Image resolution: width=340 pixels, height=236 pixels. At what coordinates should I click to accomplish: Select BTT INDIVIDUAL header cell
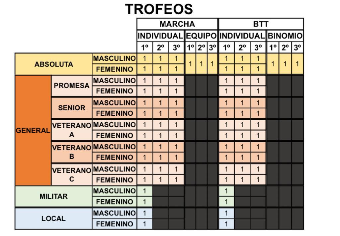coord(242,36)
